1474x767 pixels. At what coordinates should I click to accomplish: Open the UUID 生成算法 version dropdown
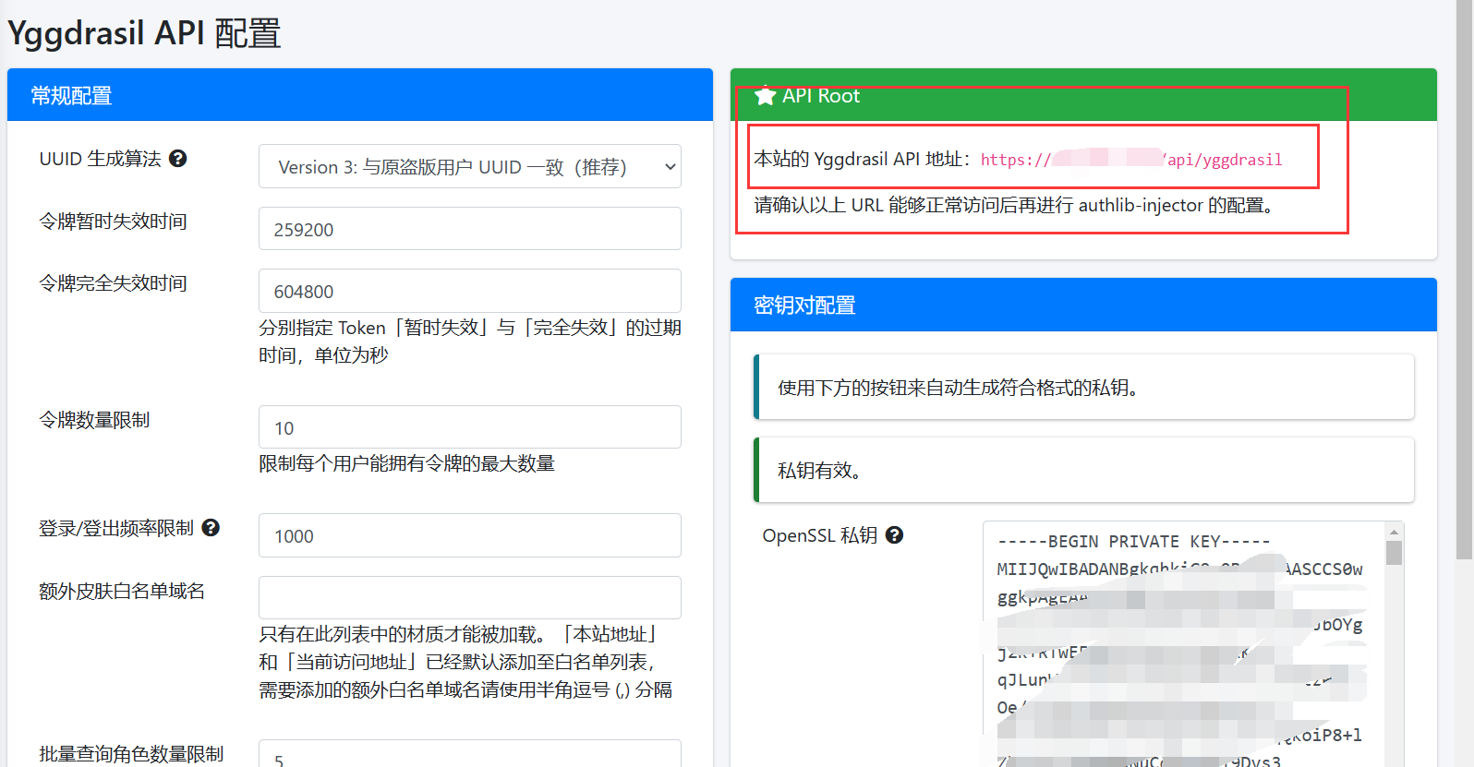[x=469, y=167]
